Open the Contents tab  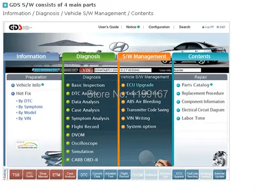click(x=200, y=56)
